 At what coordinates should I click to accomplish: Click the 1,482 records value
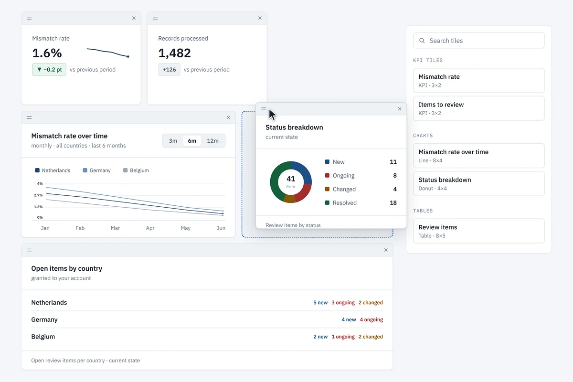tap(175, 53)
